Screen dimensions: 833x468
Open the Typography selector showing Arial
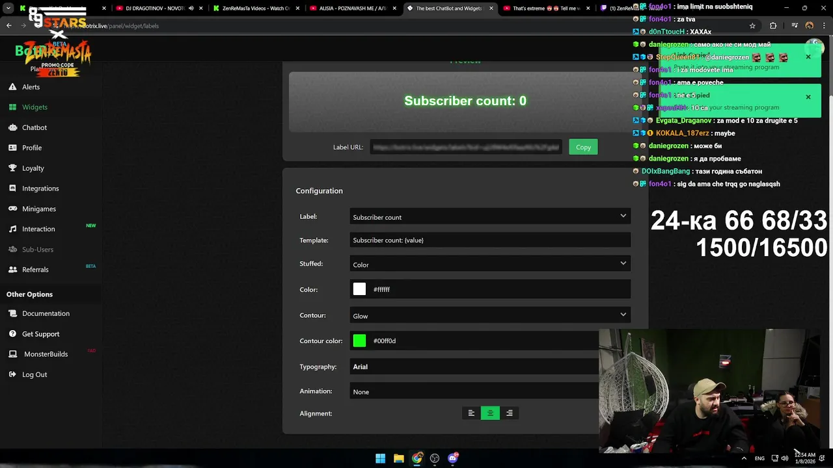[474, 367]
